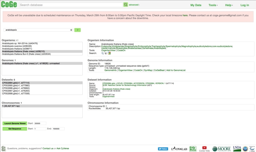Click the Genome Viewer Start field
The width and height of the screenshot is (256, 152).
tap(40, 123)
